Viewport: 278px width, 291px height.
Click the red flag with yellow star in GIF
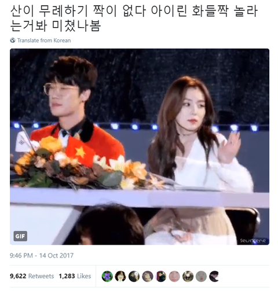[x=81, y=152]
